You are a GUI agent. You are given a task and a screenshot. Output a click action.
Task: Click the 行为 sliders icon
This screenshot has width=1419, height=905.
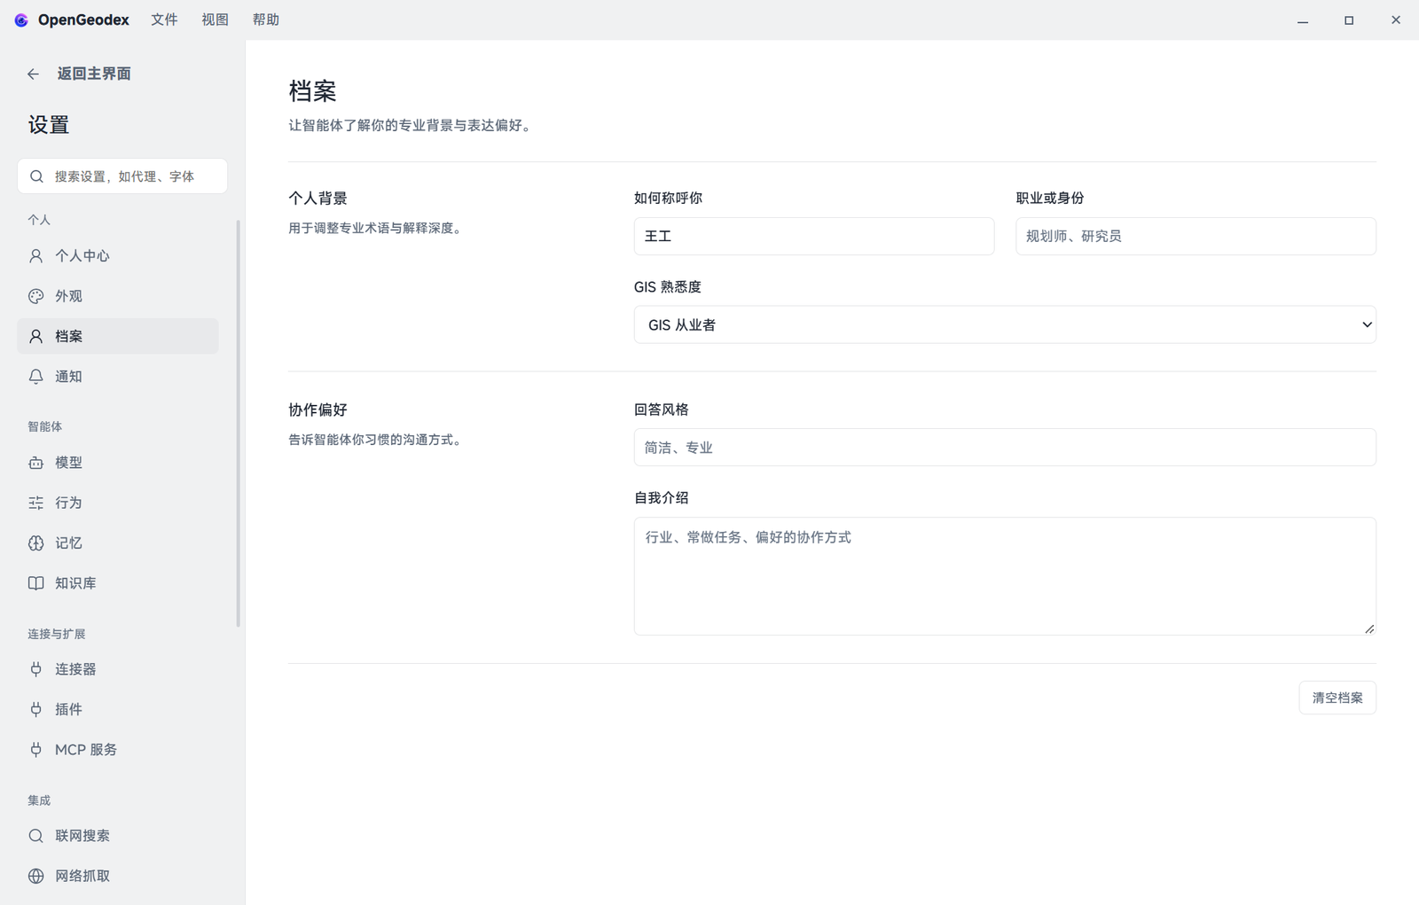[35, 503]
